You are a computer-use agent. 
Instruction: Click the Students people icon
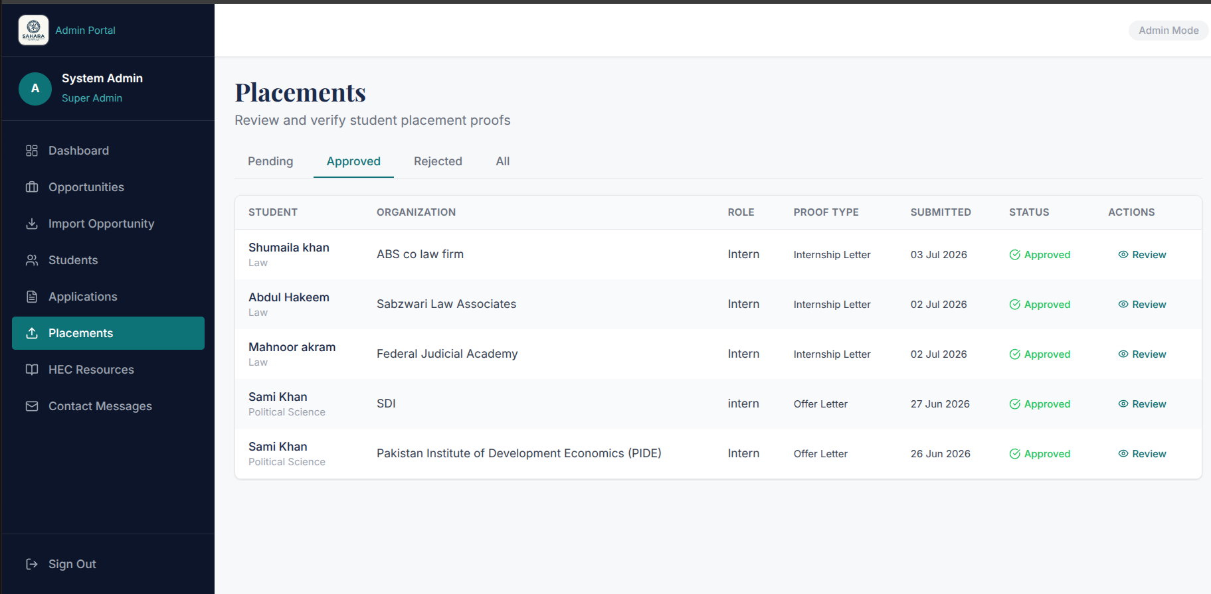(x=32, y=260)
